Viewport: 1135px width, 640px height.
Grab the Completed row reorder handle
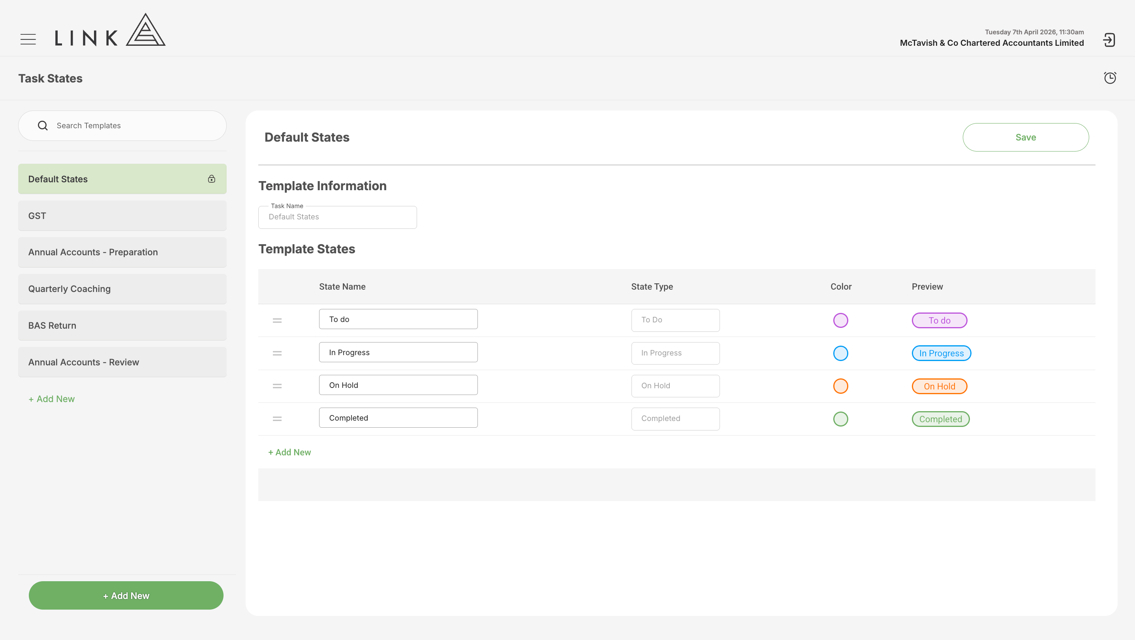277,419
